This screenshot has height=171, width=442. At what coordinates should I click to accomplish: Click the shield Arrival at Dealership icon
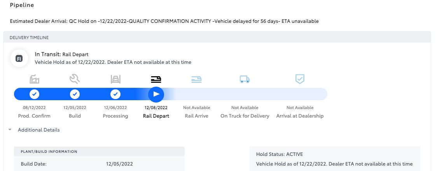click(300, 79)
